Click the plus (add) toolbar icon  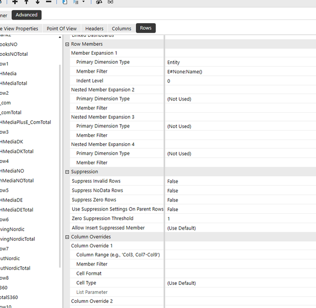point(15,3)
